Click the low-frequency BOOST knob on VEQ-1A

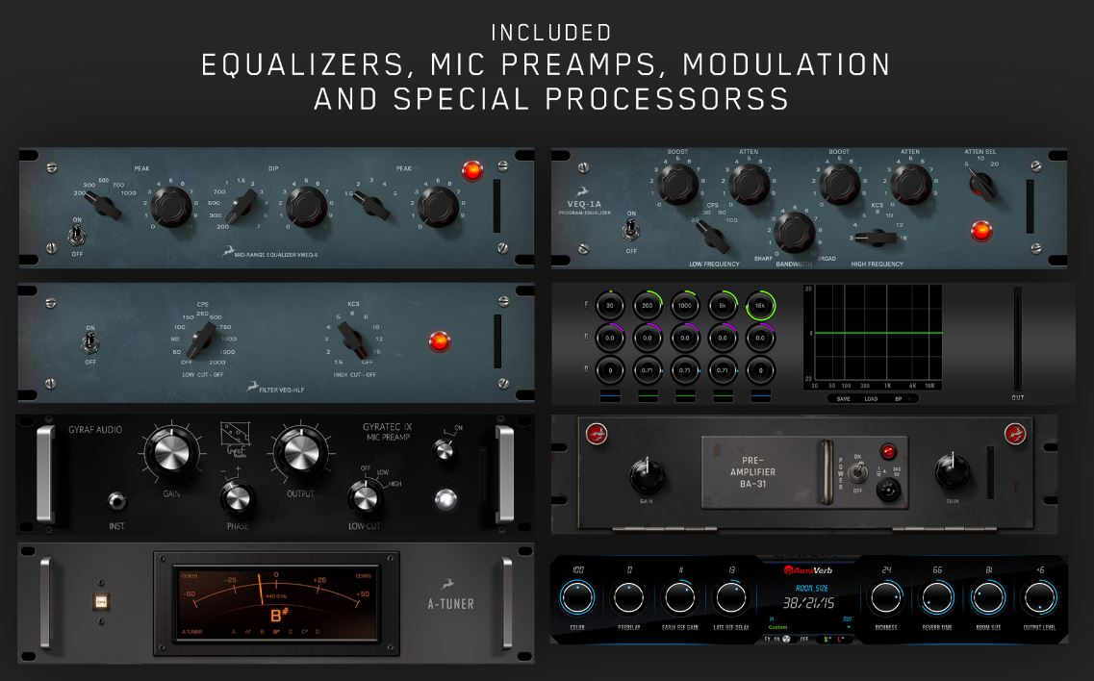tap(677, 185)
